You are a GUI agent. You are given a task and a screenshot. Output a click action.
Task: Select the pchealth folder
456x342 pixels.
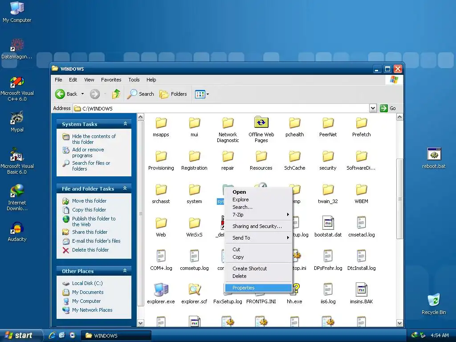point(295,126)
